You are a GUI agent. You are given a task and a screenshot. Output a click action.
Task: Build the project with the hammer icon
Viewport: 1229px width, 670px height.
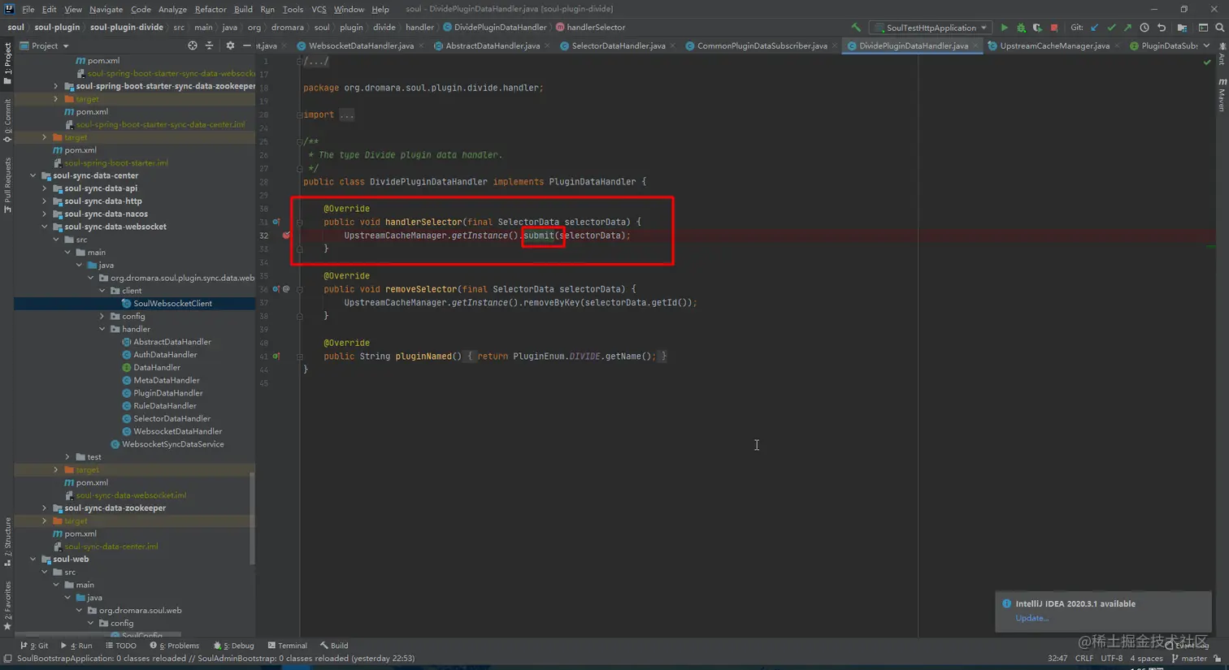coord(856,28)
